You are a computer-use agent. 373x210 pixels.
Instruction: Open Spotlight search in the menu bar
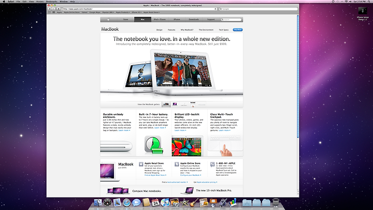click(369, 2)
